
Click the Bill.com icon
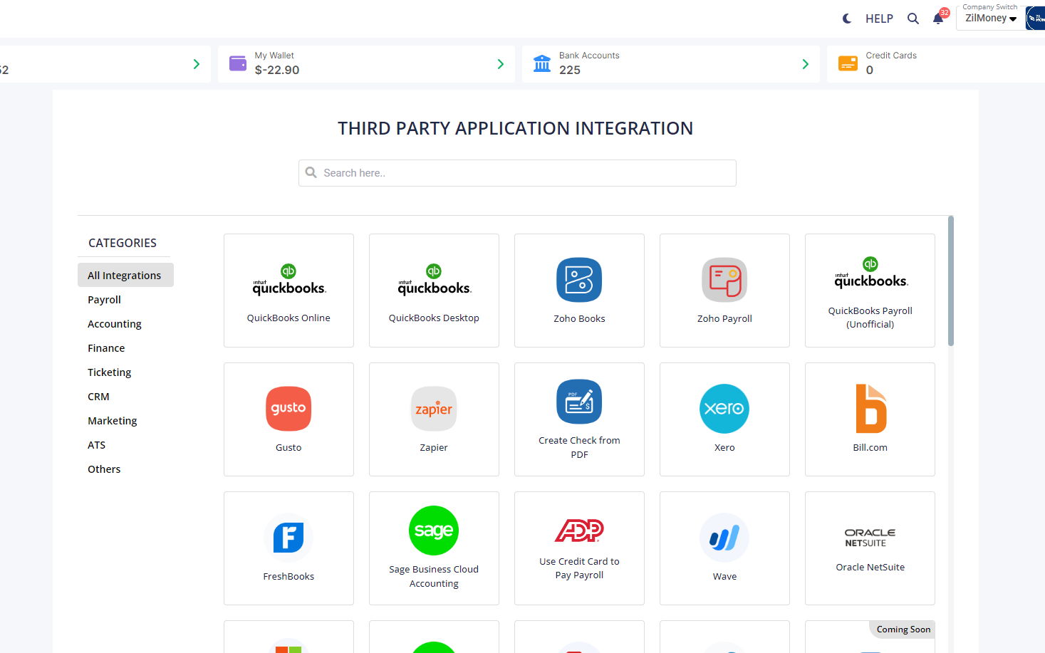(870, 409)
